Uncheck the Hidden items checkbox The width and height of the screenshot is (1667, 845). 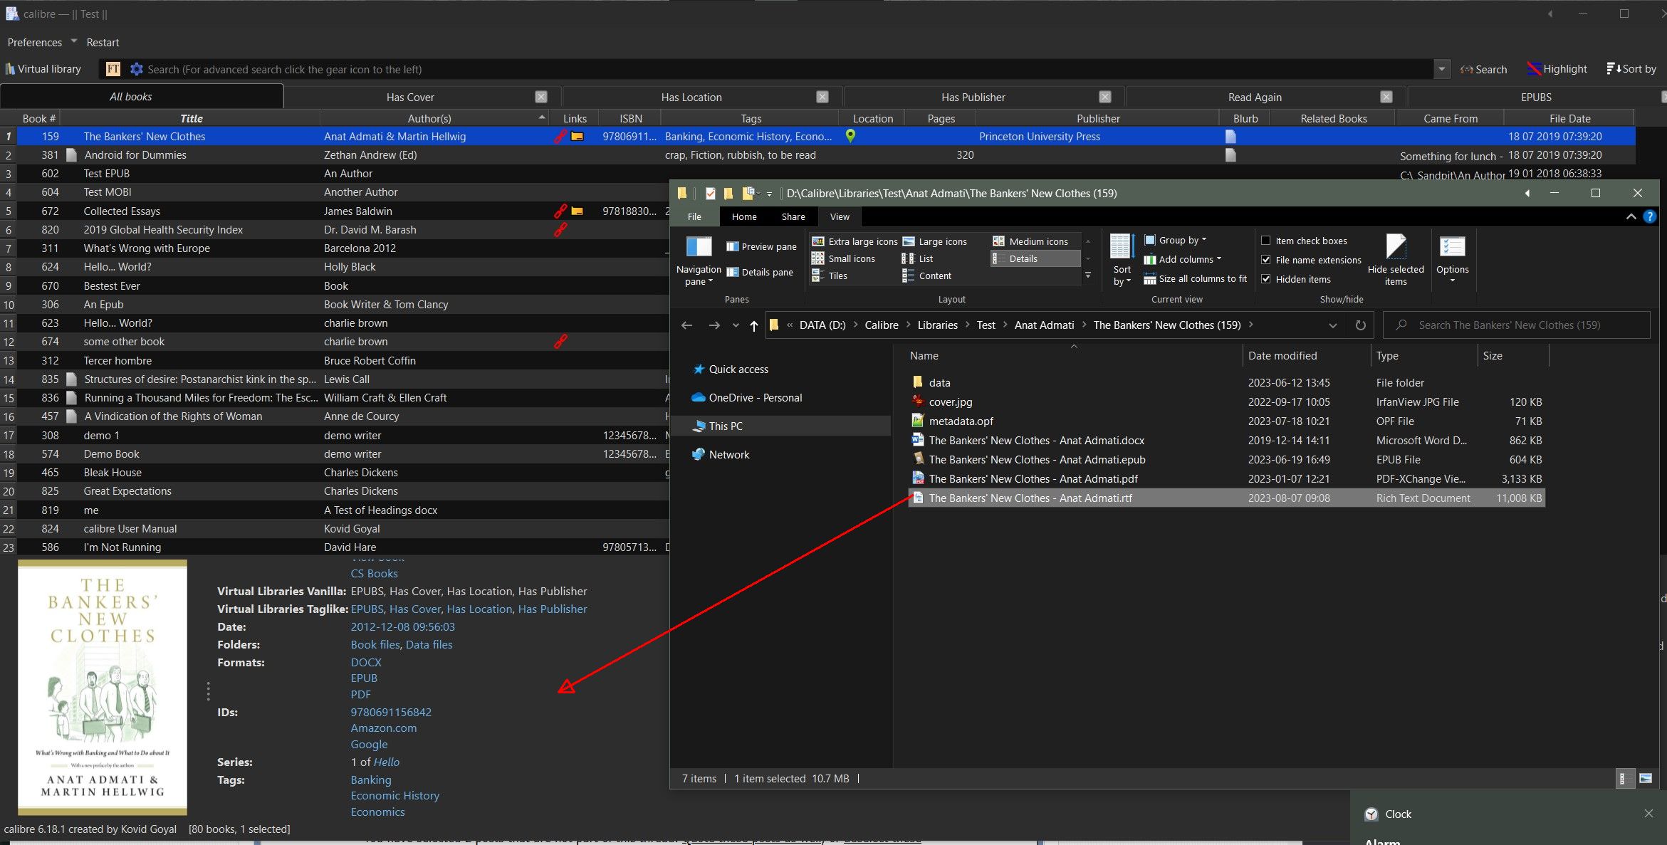coord(1266,279)
